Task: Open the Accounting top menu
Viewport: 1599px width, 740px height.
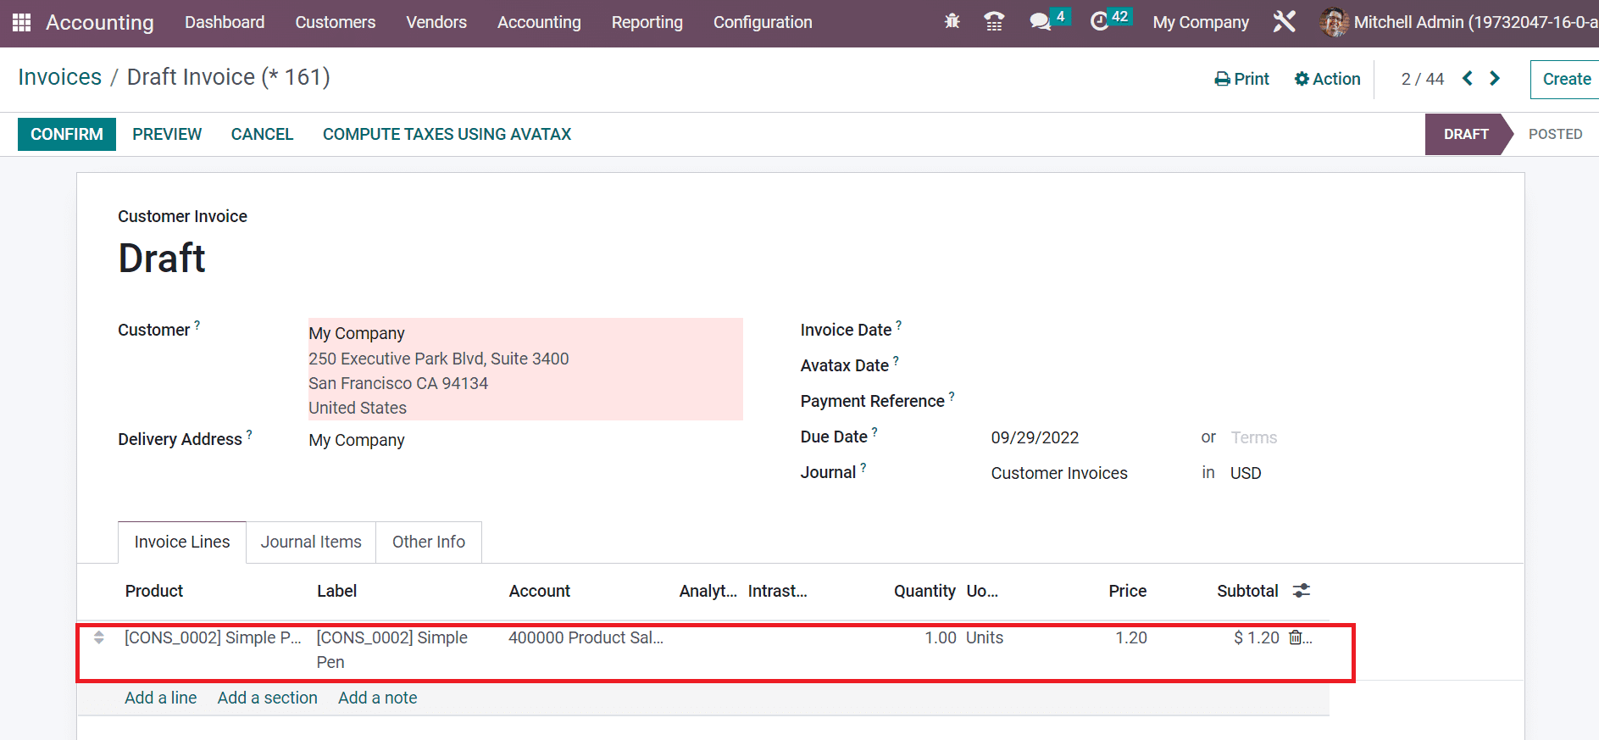Action: tap(539, 22)
